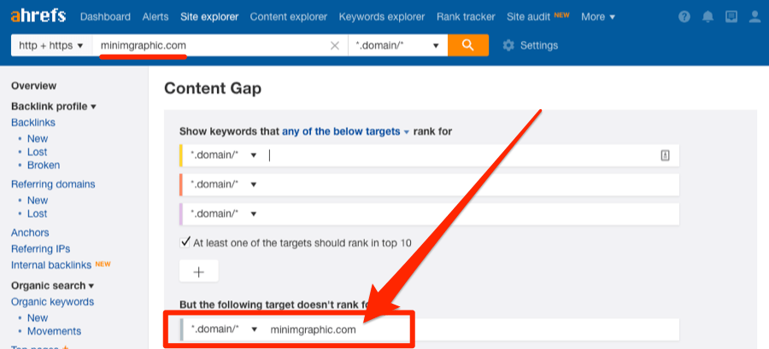Open Organic keywords in sidebar

coord(52,301)
